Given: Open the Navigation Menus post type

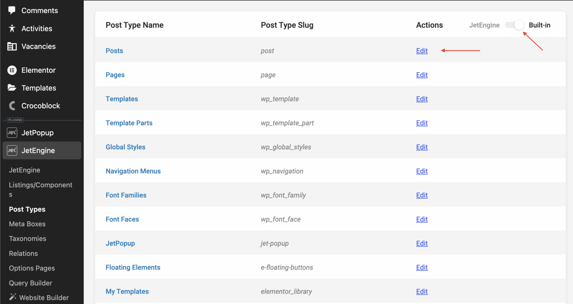Looking at the screenshot, I should point(133,171).
